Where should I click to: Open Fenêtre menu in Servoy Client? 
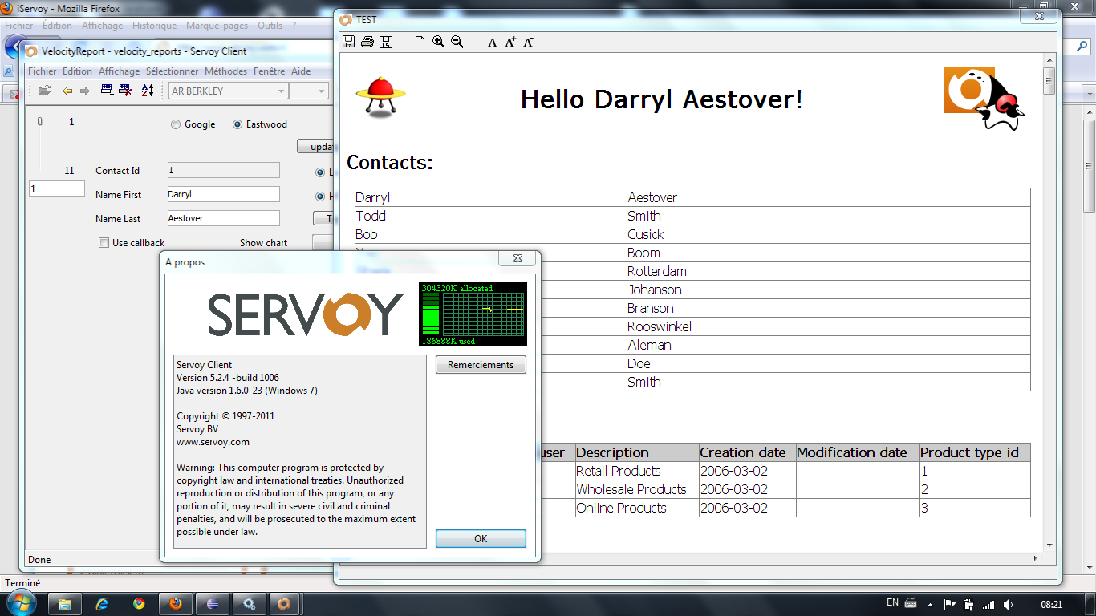(270, 71)
